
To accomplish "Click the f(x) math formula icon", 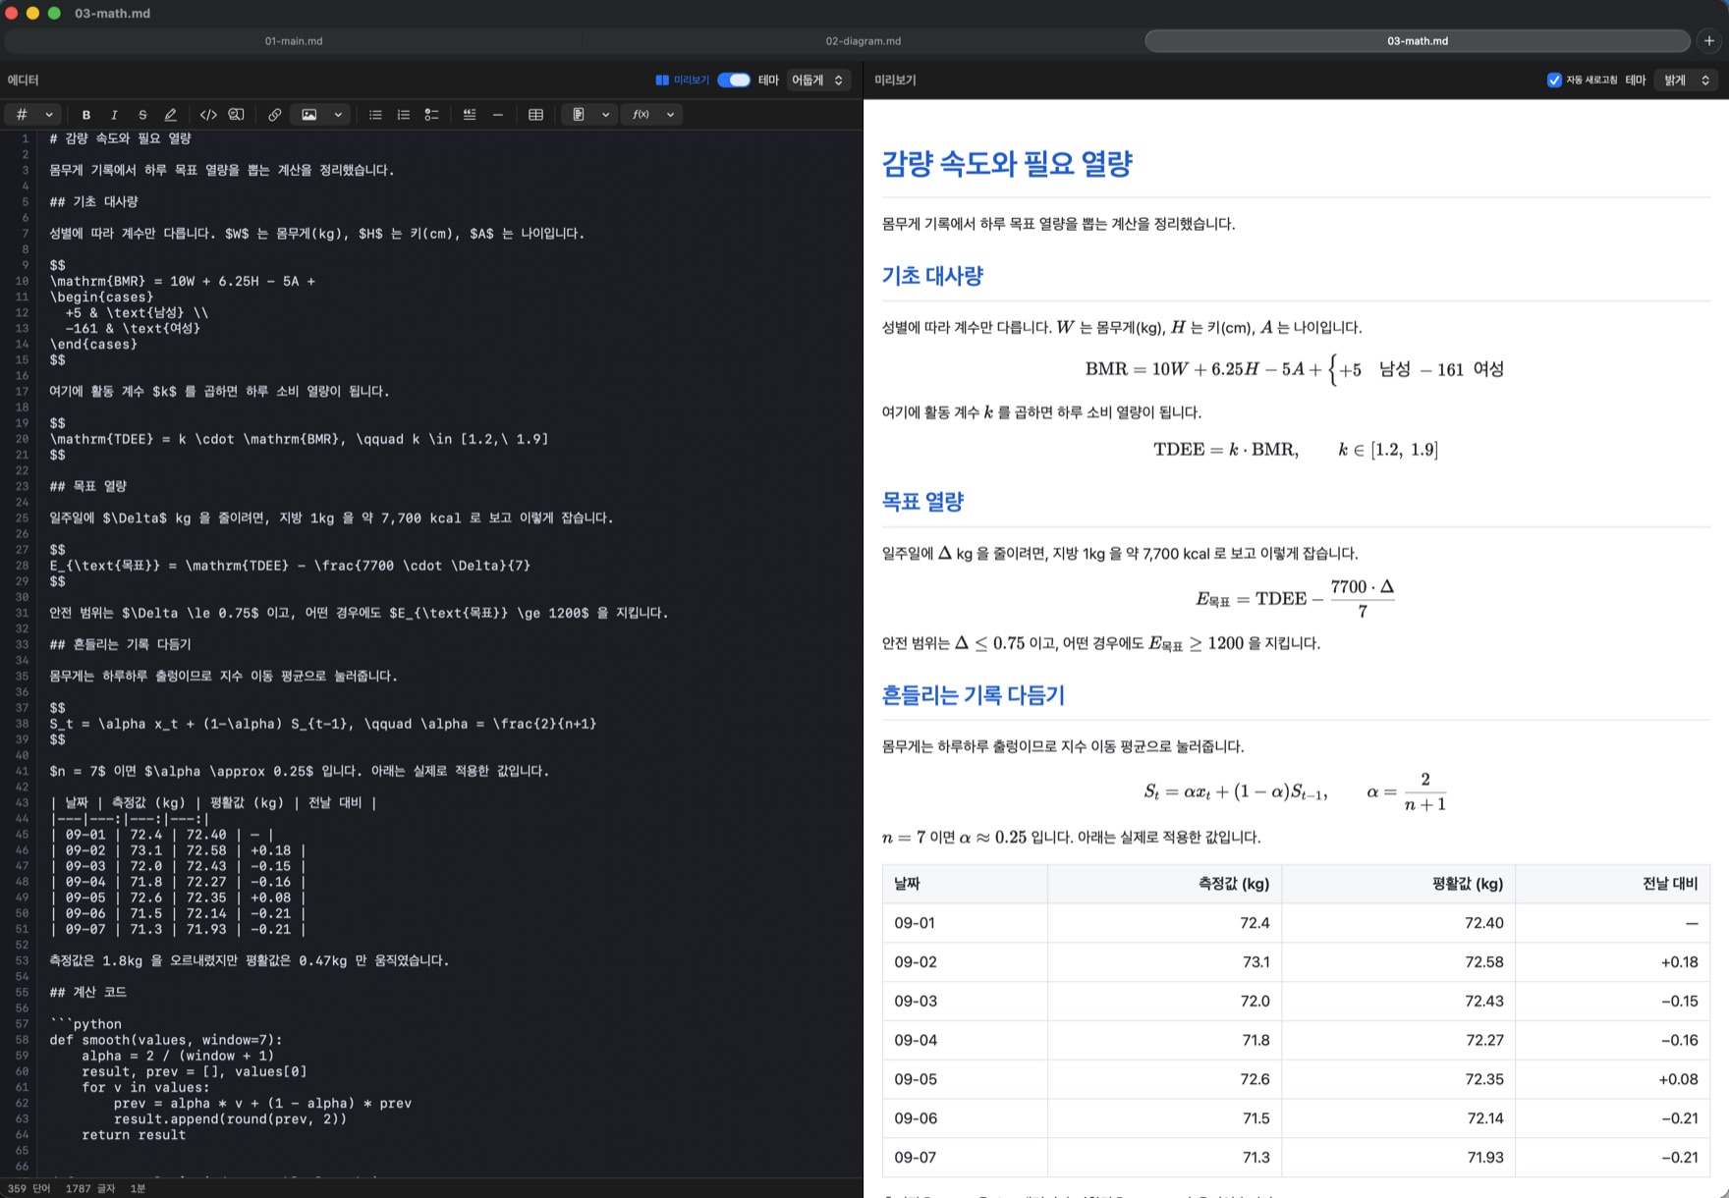I will click(x=641, y=115).
